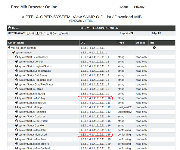Open the About page
Viewport: 180px width, 150px height.
click(x=123, y=7)
